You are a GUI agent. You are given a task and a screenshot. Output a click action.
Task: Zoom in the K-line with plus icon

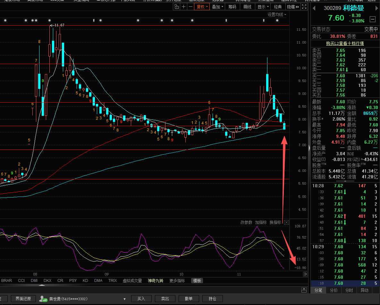(x=184, y=7)
